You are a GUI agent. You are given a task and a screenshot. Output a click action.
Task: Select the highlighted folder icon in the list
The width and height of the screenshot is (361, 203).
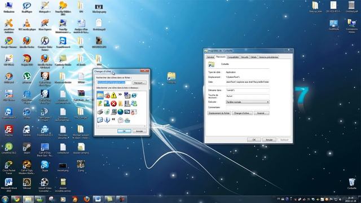(100, 95)
